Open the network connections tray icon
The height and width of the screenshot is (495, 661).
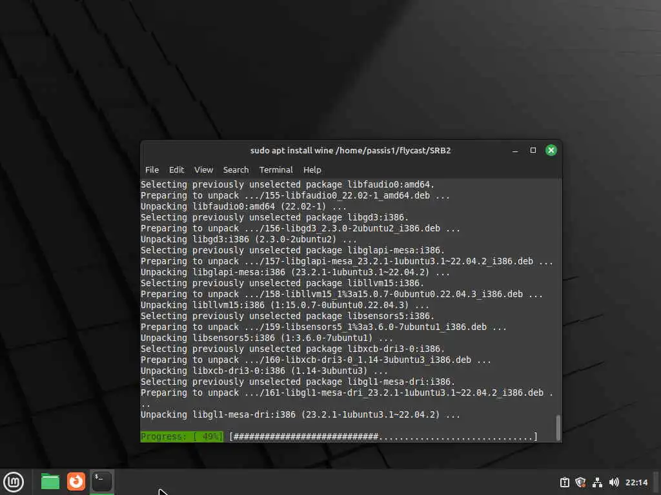(x=597, y=482)
